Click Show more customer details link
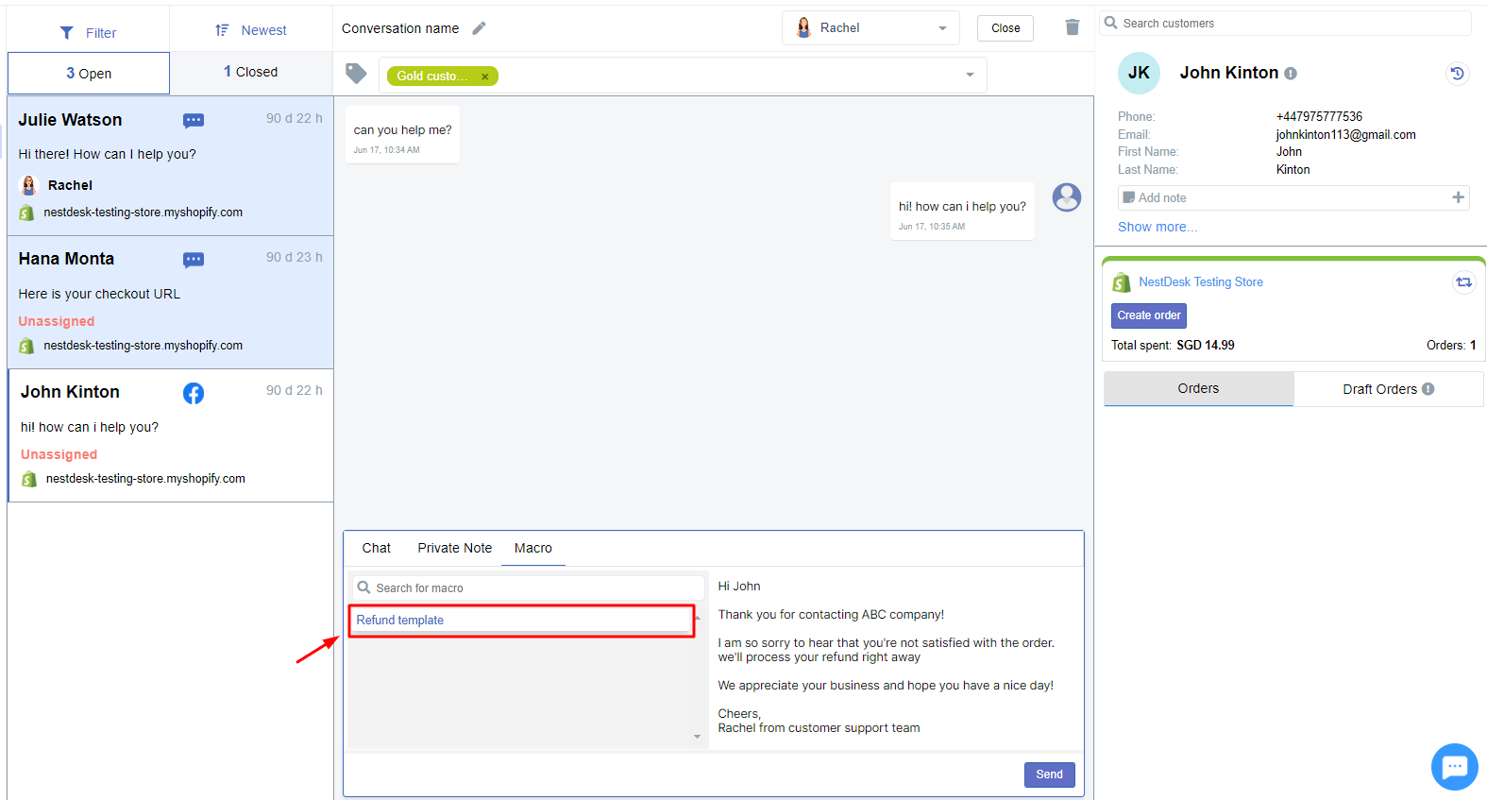The height and width of the screenshot is (800, 1487). click(1157, 227)
